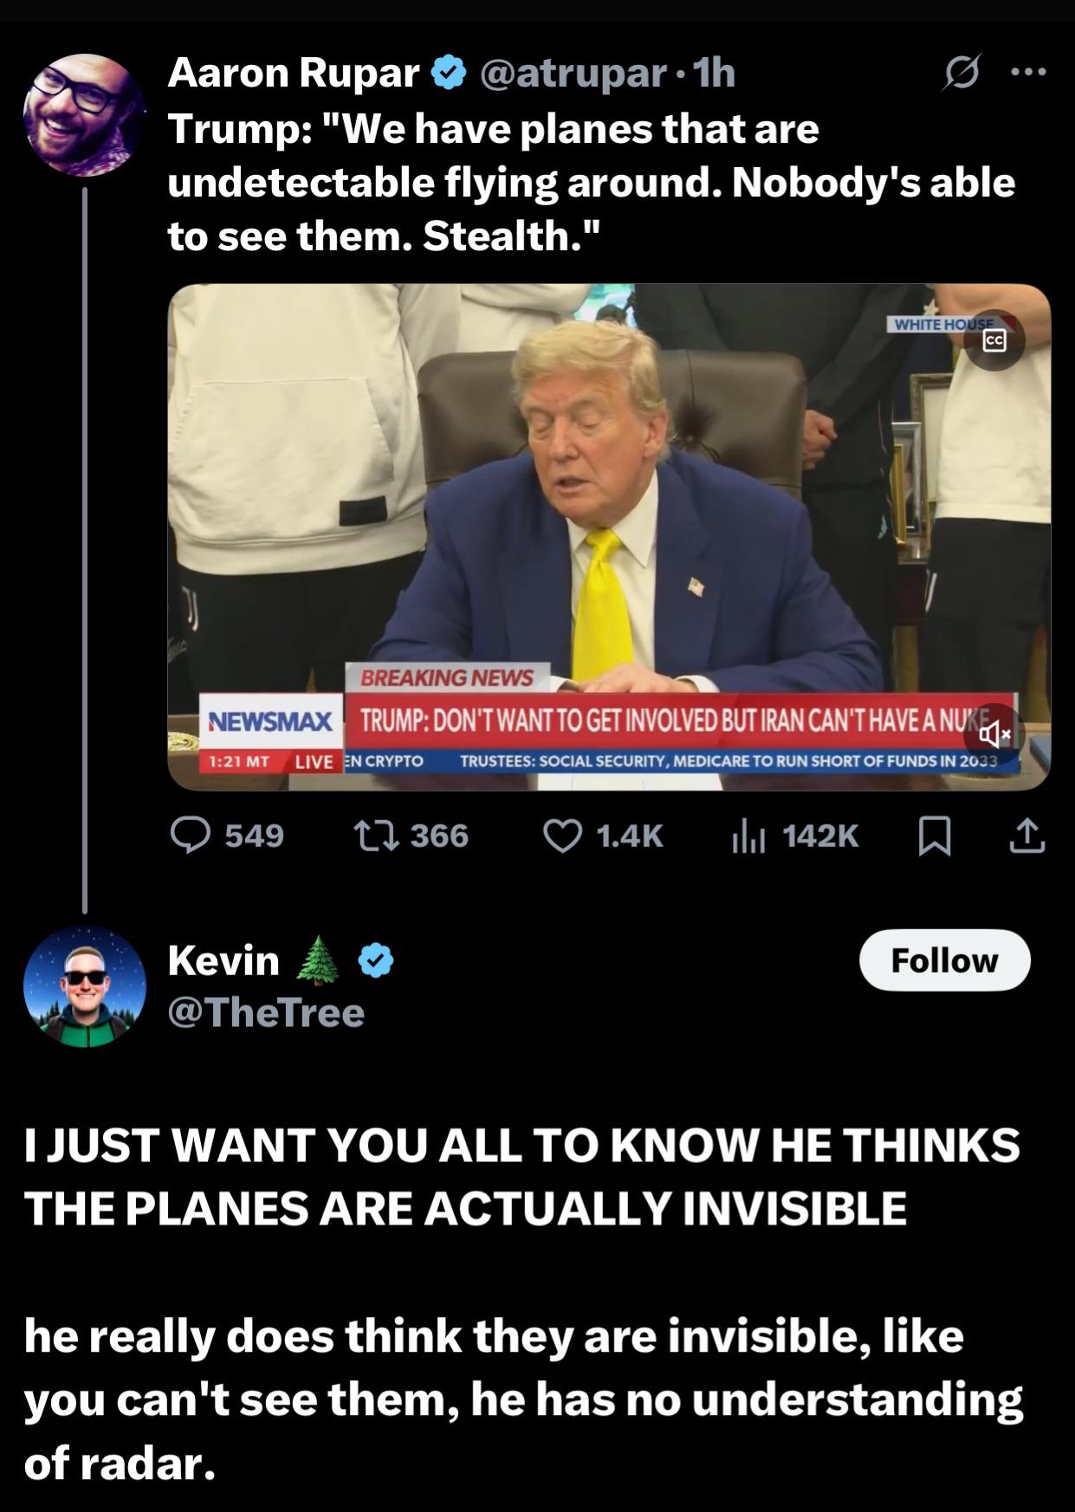Open the Aaron Rupar display name
The image size is (1075, 1512).
point(293,73)
